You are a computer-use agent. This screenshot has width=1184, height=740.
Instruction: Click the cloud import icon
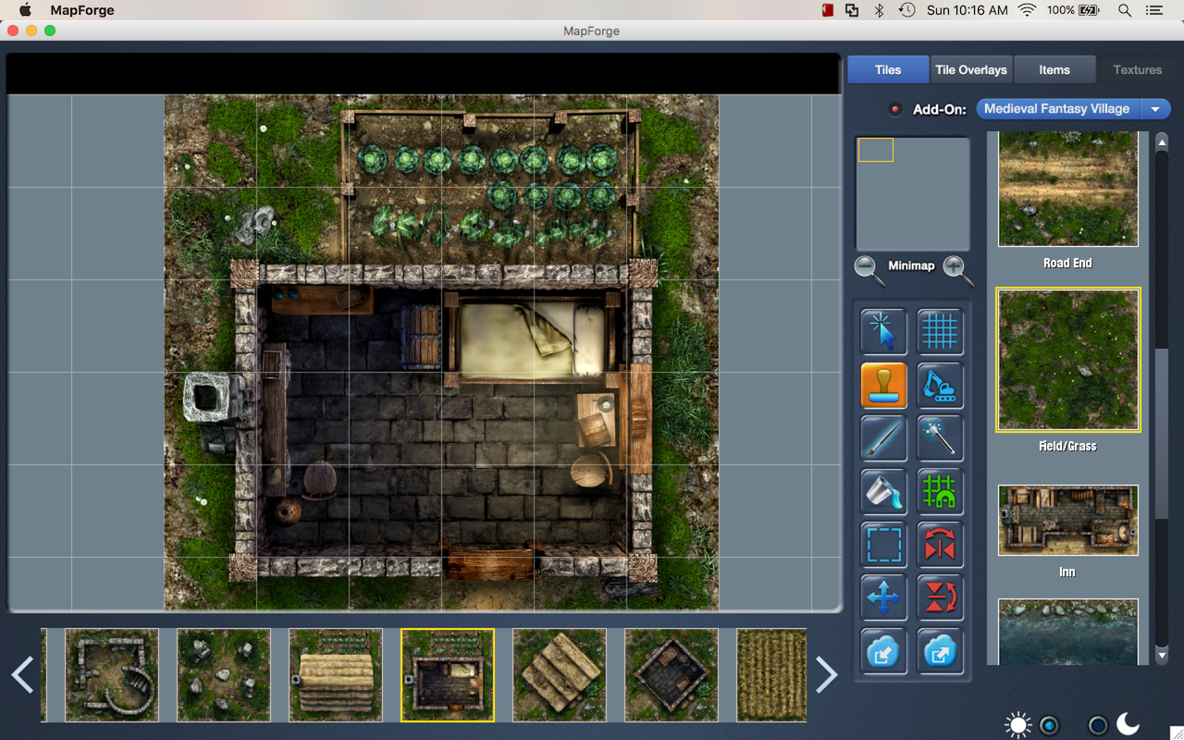coord(883,651)
